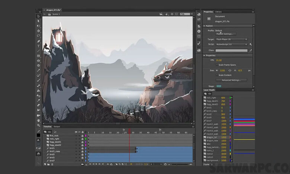Toggle lock on rock_right layer

coord(83,139)
